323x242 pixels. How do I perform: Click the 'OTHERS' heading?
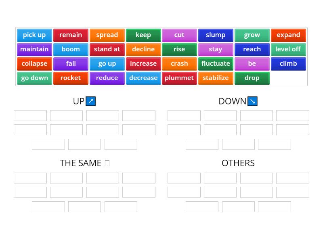click(238, 163)
